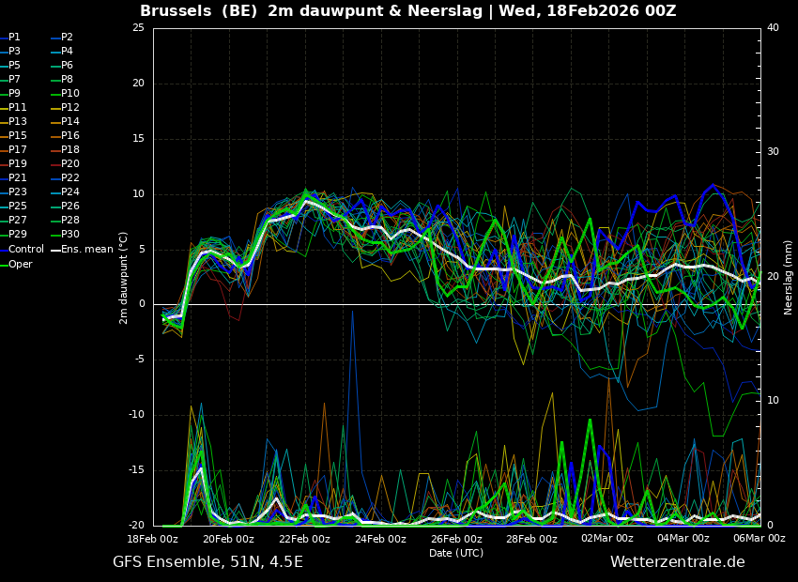The image size is (798, 582).
Task: Click the 30 value on precipitation axis
Action: (773, 152)
